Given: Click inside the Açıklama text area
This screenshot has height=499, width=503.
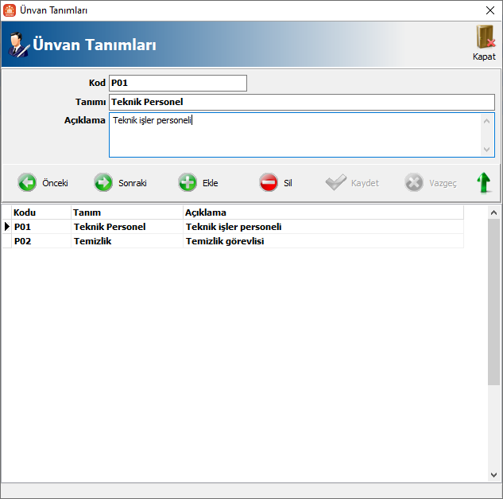Looking at the screenshot, I should click(x=294, y=134).
